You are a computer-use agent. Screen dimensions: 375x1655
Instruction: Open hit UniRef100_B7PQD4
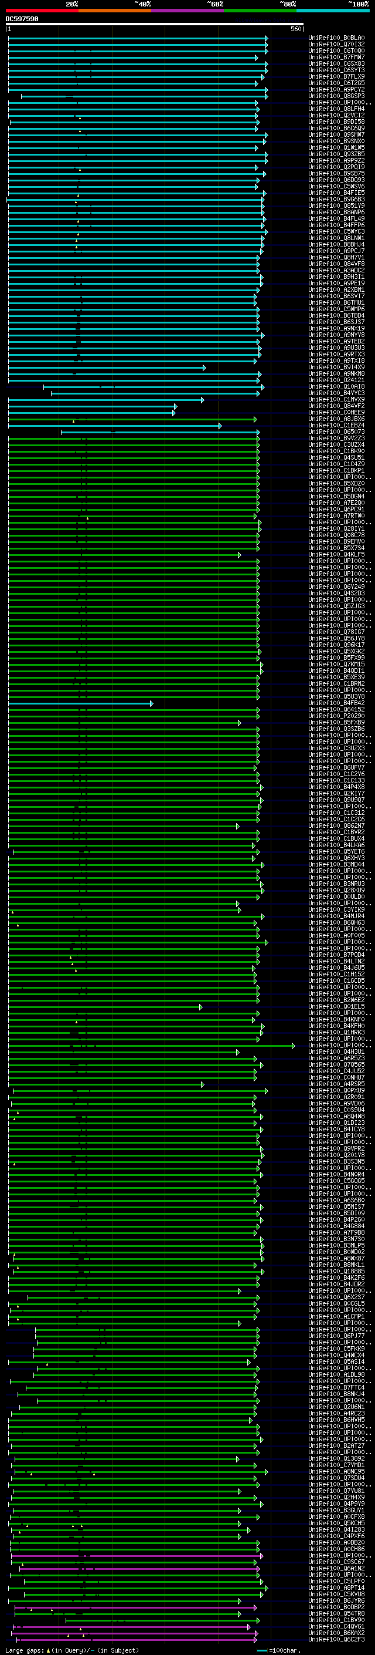[x=336, y=954]
